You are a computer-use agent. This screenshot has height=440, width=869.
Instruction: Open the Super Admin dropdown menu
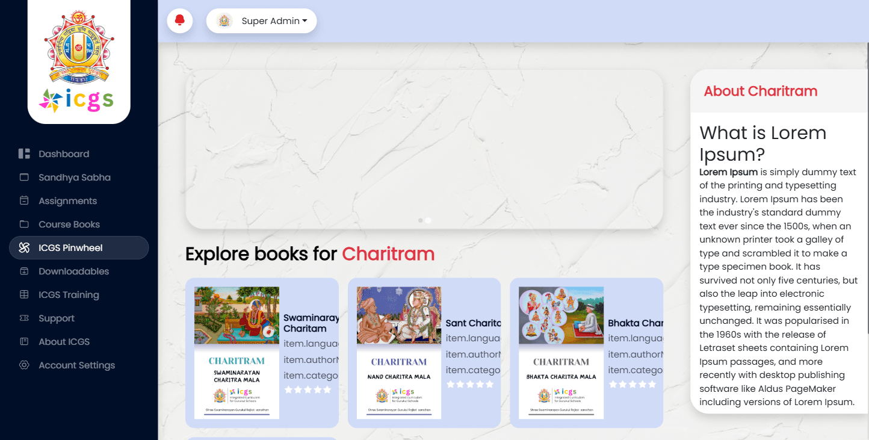tap(262, 21)
